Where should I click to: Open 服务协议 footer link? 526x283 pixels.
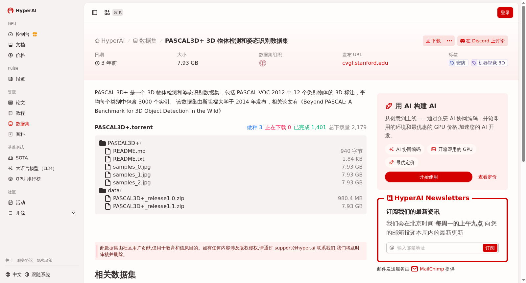(x=25, y=260)
